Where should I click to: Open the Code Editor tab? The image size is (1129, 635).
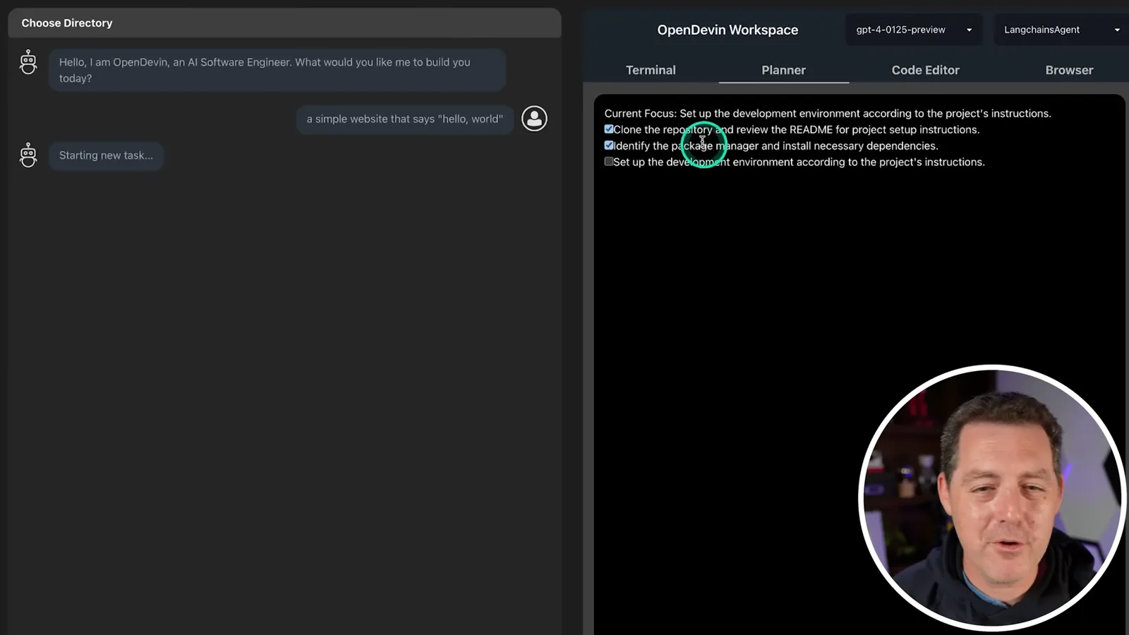pos(925,70)
